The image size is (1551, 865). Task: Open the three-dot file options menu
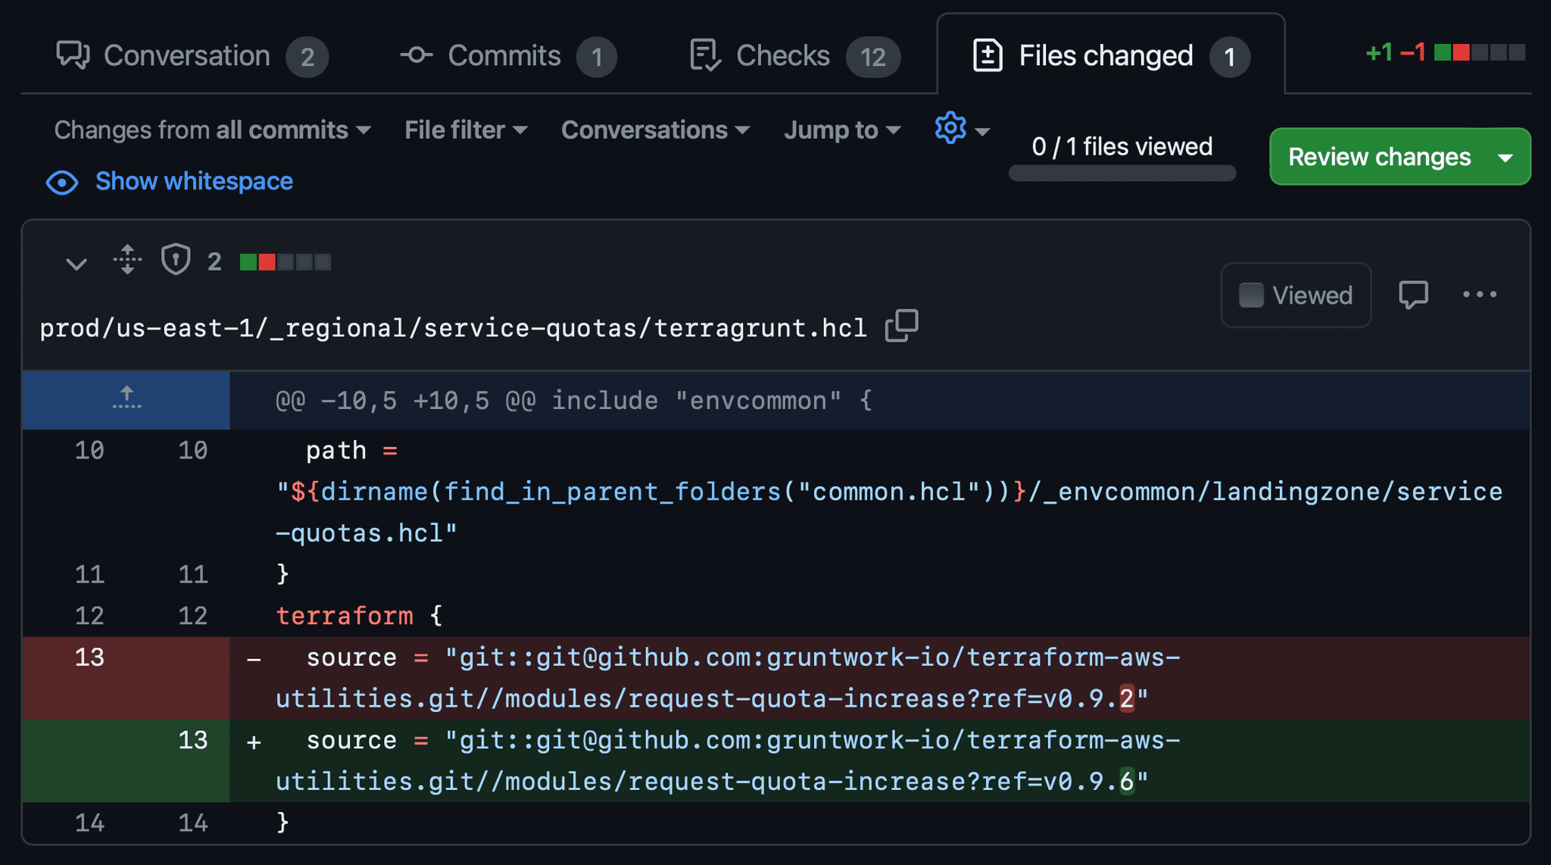pyautogui.click(x=1479, y=295)
